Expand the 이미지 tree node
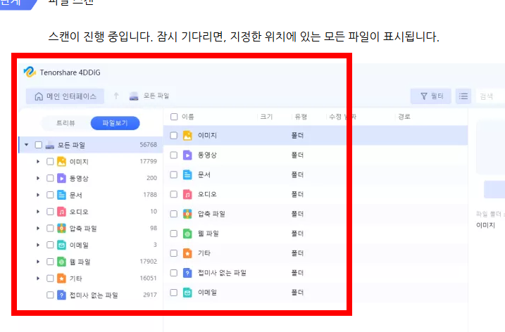The width and height of the screenshot is (505, 332). click(38, 162)
